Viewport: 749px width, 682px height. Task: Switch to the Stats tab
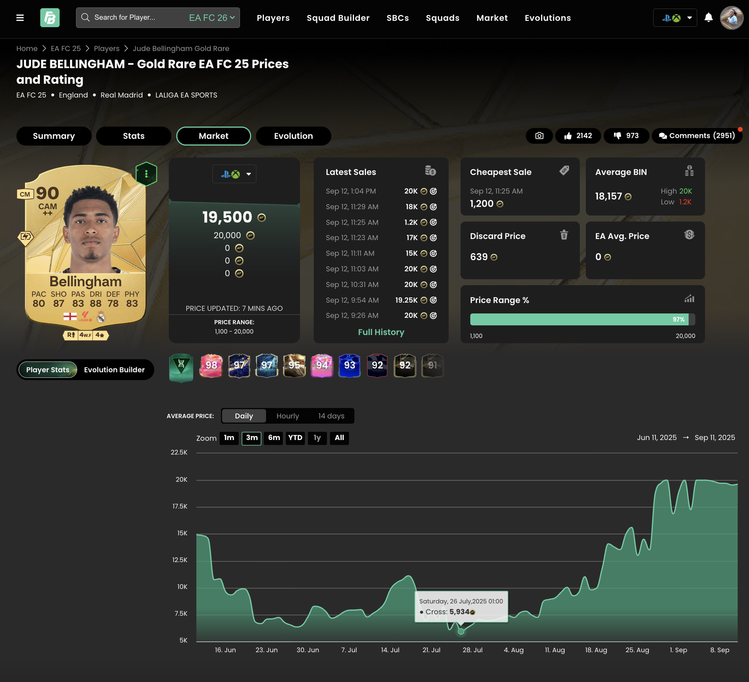134,136
